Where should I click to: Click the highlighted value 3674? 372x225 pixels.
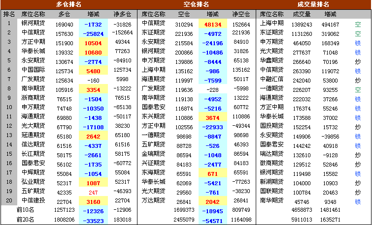pyautogui.click(x=212, y=118)
